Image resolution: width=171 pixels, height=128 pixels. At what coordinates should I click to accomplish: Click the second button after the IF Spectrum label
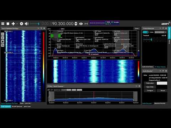[69, 90]
